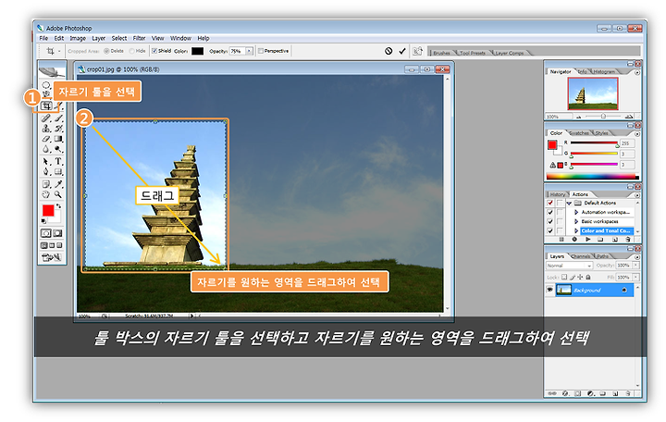Switch to the Swatches tab
Viewport: 666px width, 422px height.
[x=578, y=133]
